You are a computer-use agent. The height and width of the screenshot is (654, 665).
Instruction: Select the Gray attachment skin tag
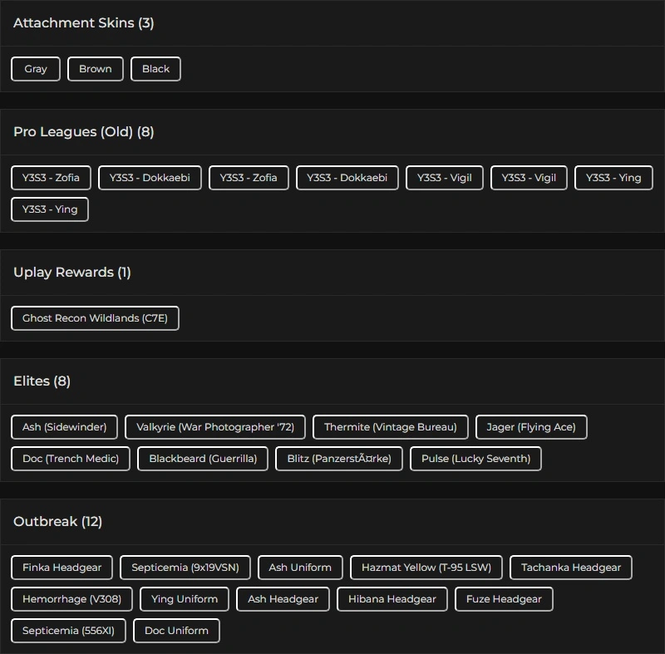(x=36, y=69)
